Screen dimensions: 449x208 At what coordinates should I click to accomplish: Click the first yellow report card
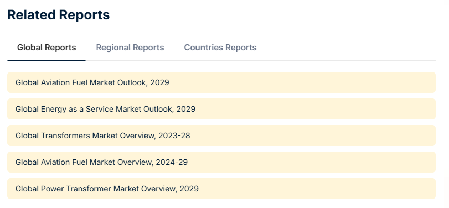click(221, 82)
